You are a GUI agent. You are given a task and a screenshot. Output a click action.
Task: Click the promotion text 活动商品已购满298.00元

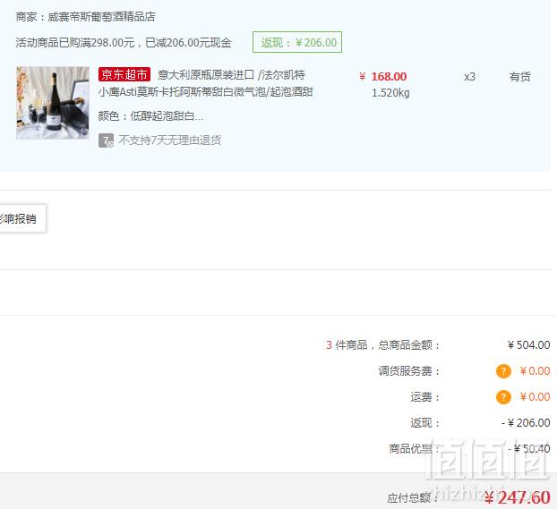coord(75,43)
